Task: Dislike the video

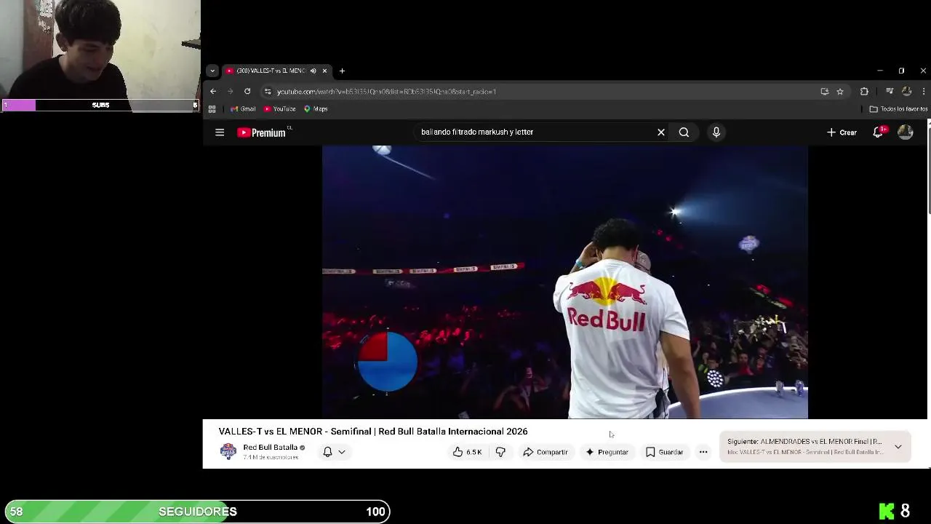Action: pyautogui.click(x=500, y=452)
